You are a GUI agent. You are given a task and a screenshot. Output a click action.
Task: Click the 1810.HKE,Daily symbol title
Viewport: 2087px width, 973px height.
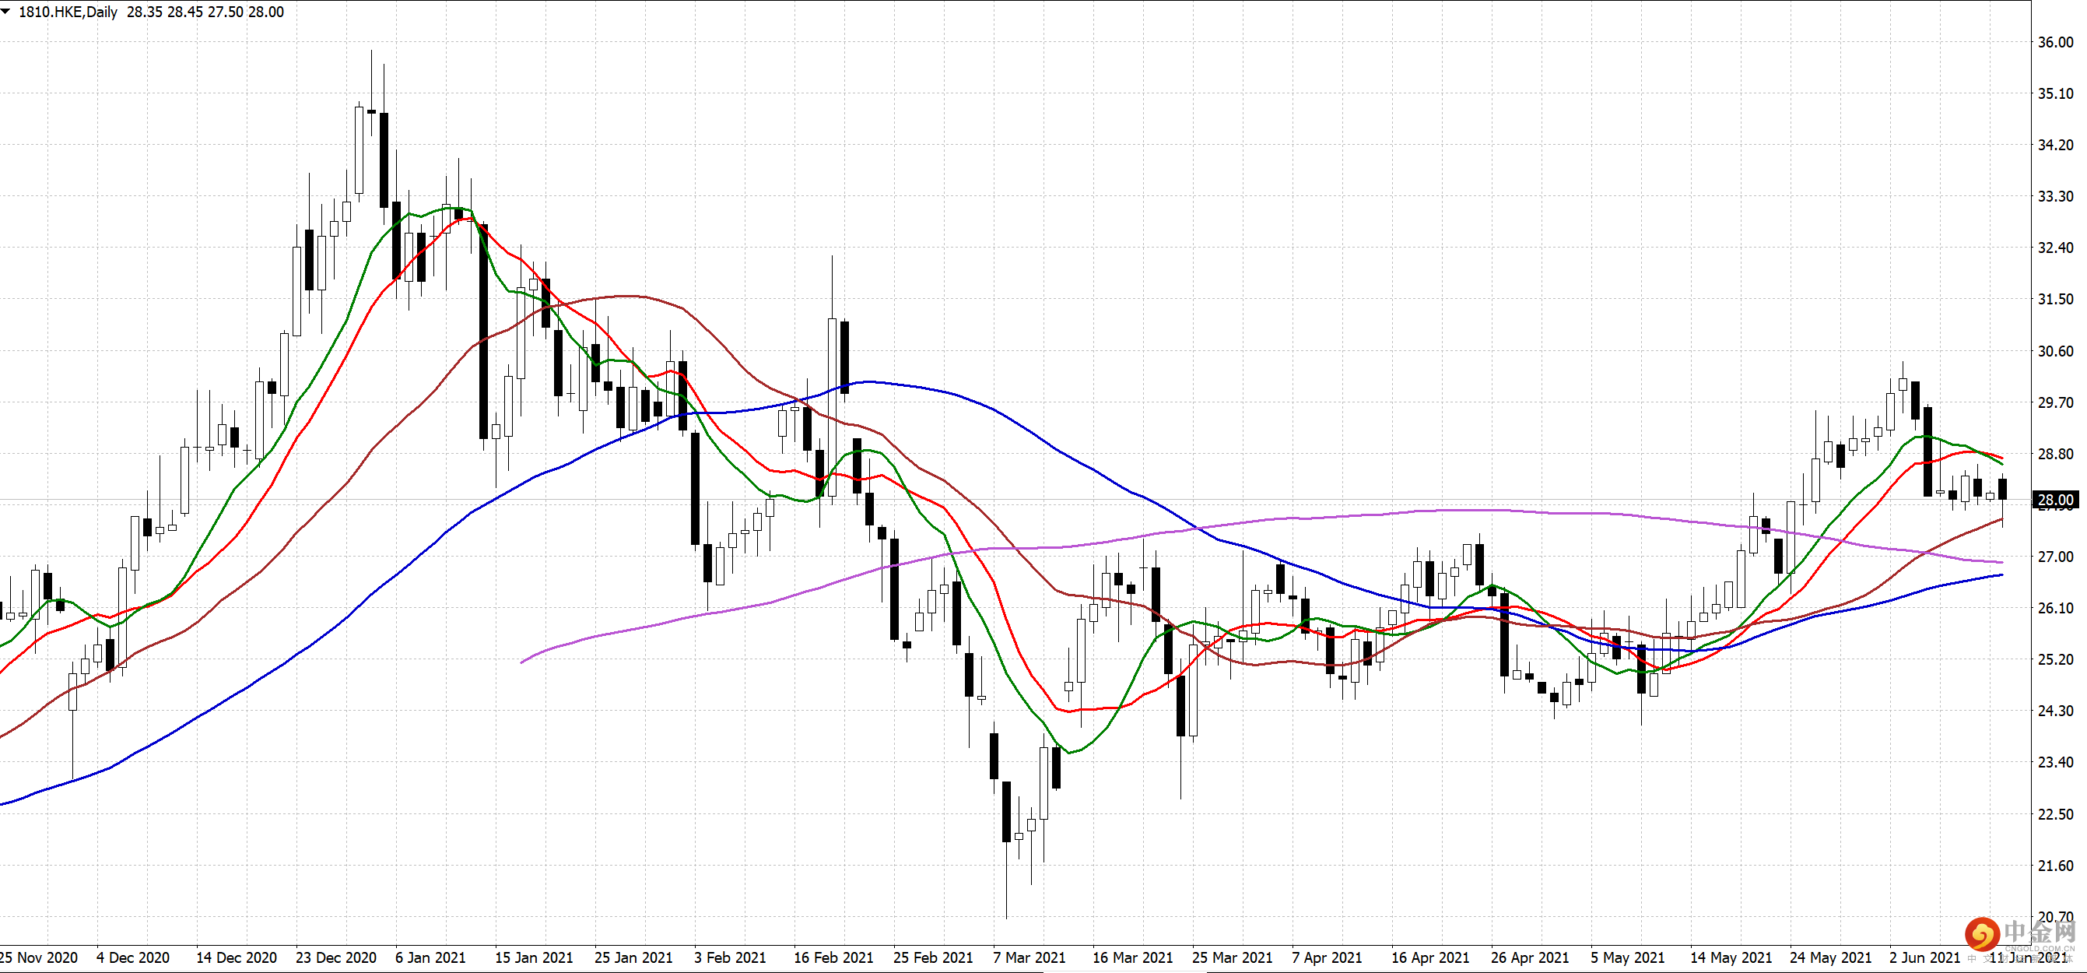point(68,12)
